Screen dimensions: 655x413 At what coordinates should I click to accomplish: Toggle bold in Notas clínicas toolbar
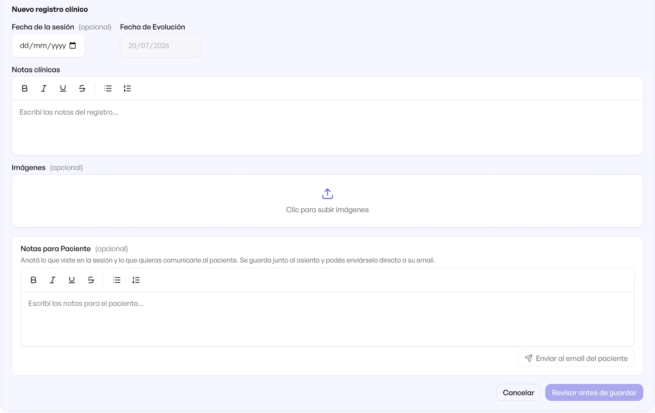click(25, 88)
